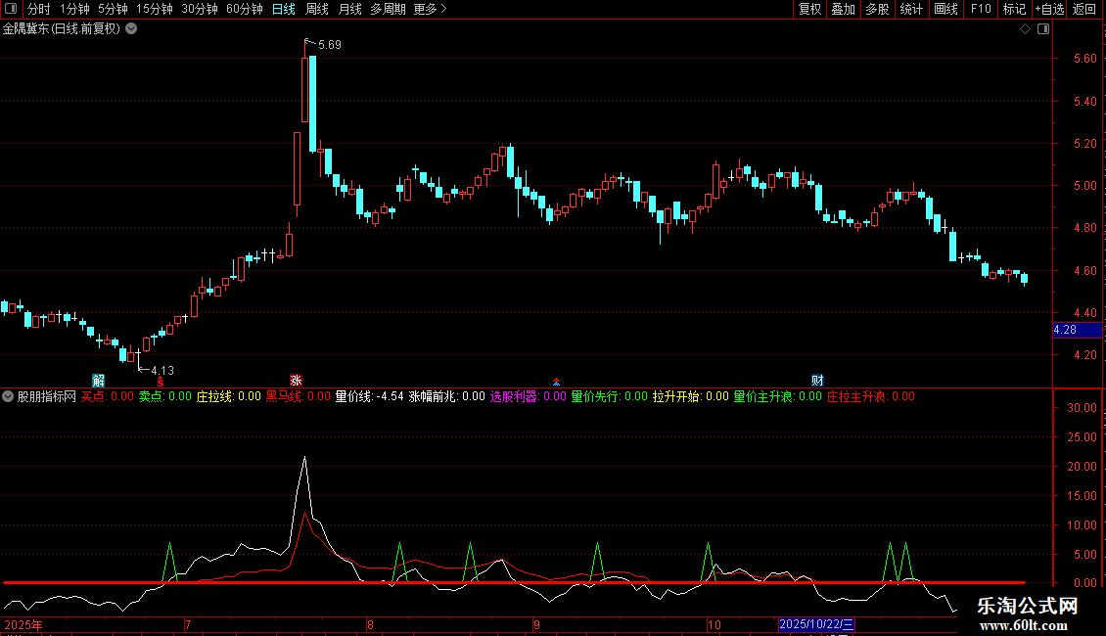Click the diamond icon above price axis

tap(1026, 29)
